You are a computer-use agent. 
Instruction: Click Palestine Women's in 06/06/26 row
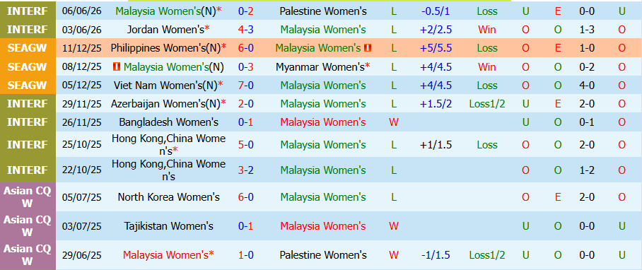pyautogui.click(x=323, y=11)
